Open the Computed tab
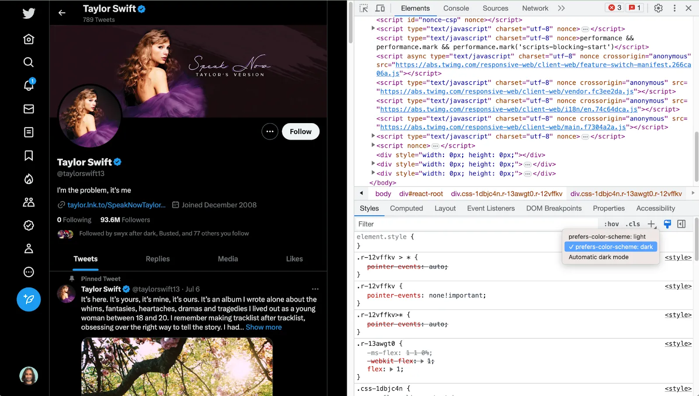 [406, 208]
